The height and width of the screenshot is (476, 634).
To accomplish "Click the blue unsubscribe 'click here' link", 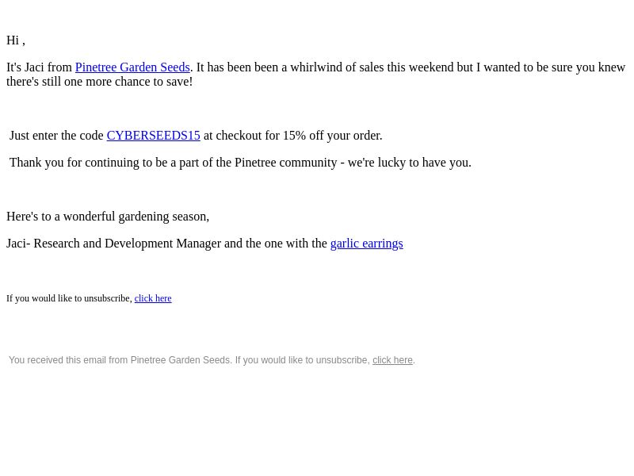I will click(x=153, y=298).
